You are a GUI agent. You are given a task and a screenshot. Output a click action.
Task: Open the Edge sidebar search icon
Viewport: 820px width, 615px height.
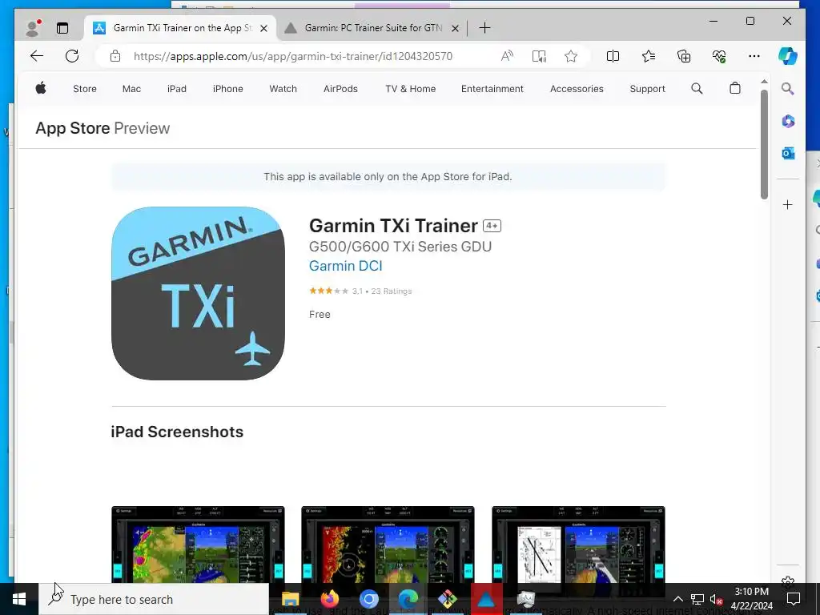[788, 88]
